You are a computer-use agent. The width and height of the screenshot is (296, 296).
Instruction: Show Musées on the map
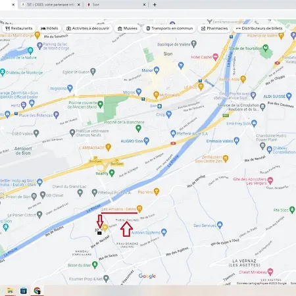point(128,28)
